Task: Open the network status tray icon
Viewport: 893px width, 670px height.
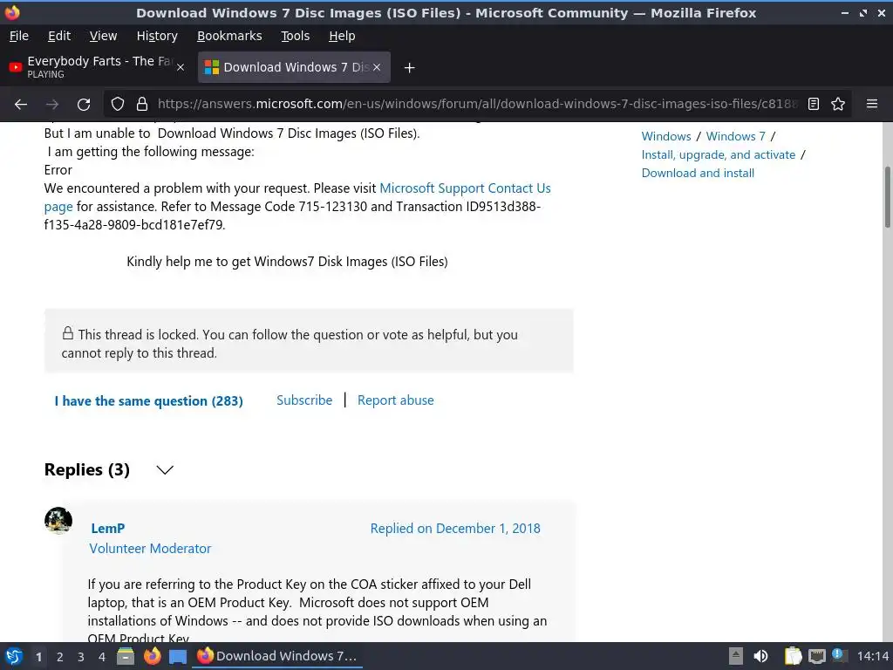Action: click(x=816, y=656)
